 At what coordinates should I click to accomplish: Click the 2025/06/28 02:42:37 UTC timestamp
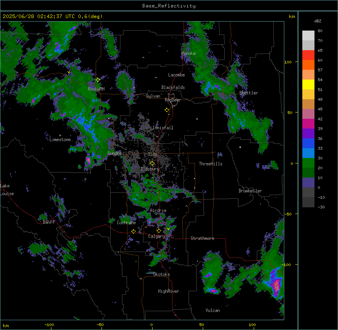pos(38,16)
